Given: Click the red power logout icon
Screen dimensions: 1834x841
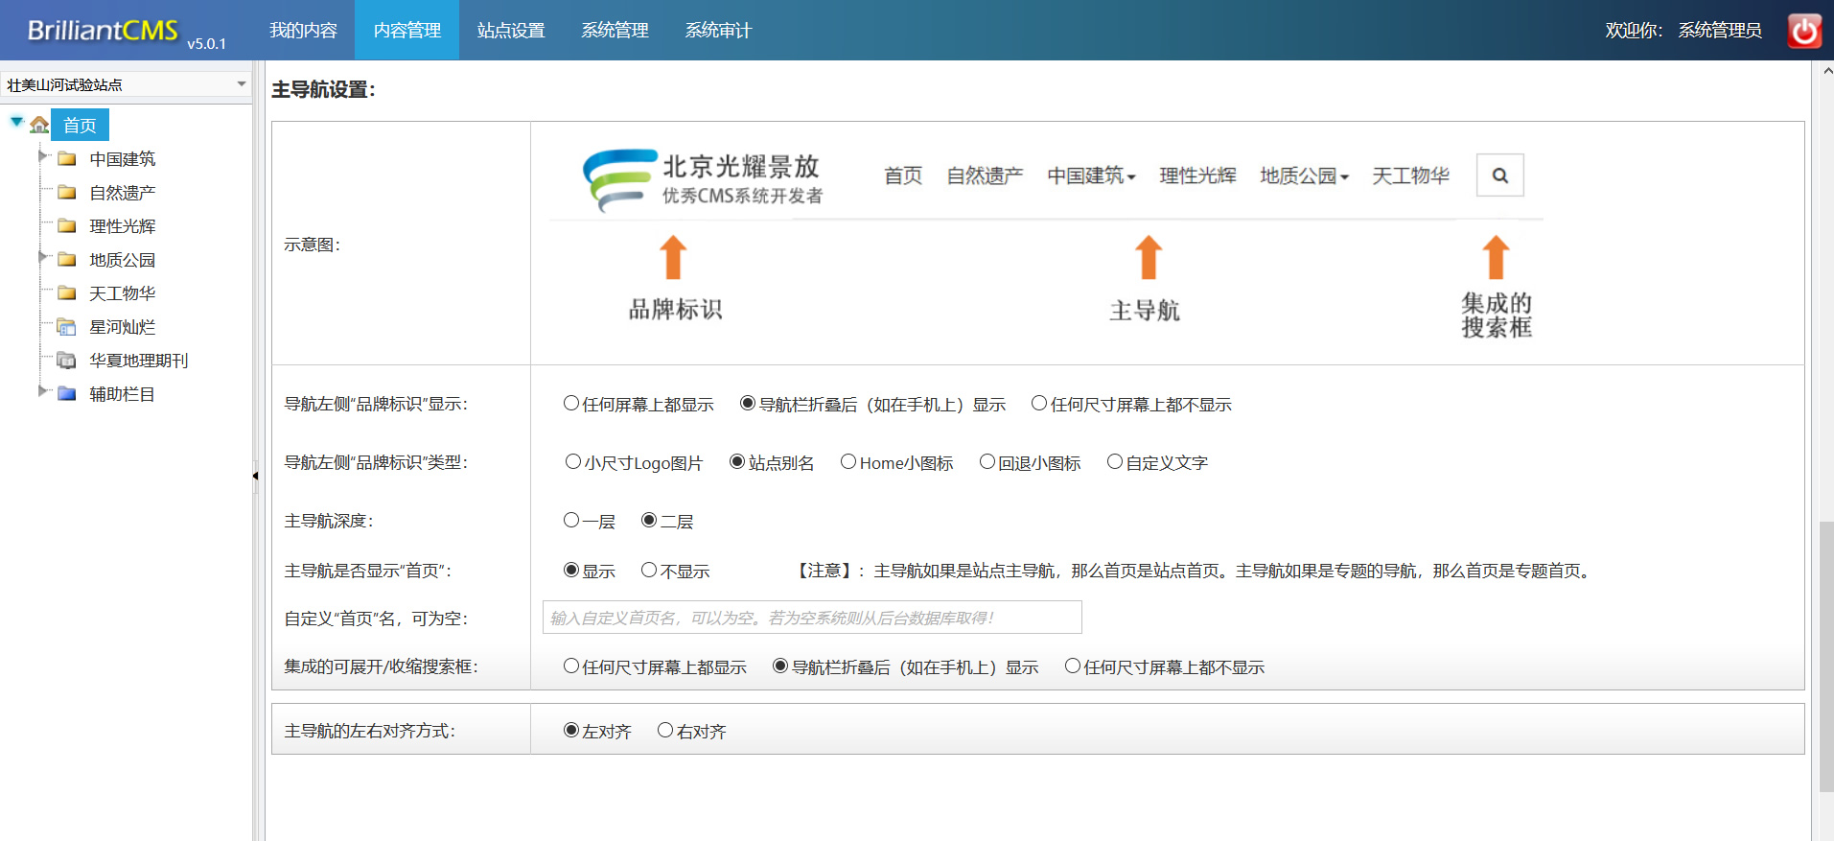Looking at the screenshot, I should point(1804,31).
